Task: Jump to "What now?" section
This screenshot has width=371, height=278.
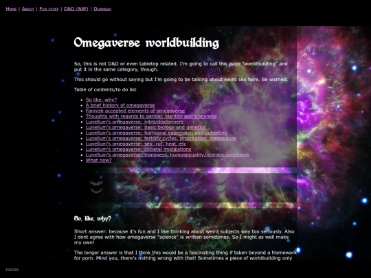Action: [x=99, y=160]
